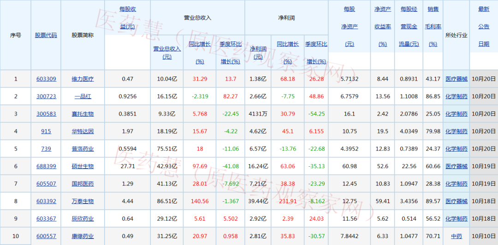498x245 pixels.
Task: Open 化学制药 industry link for 一品红
Action: pos(456,96)
